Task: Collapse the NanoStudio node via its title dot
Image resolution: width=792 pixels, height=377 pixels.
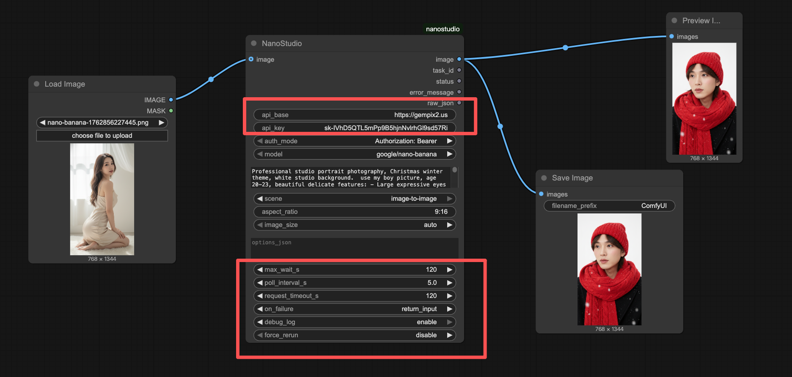Action: [254, 43]
